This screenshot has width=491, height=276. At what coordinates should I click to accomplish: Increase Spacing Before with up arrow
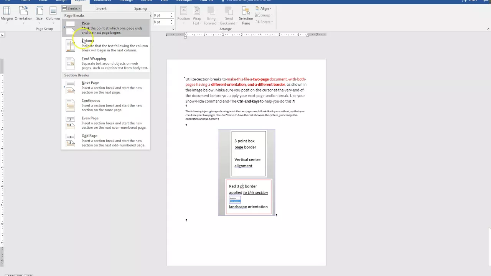[171, 14]
